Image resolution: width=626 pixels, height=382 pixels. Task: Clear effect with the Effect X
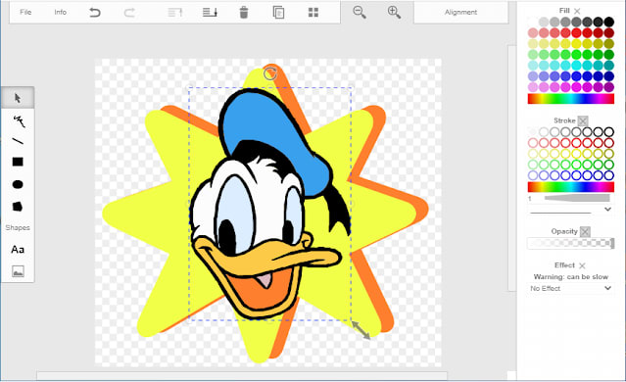582,265
